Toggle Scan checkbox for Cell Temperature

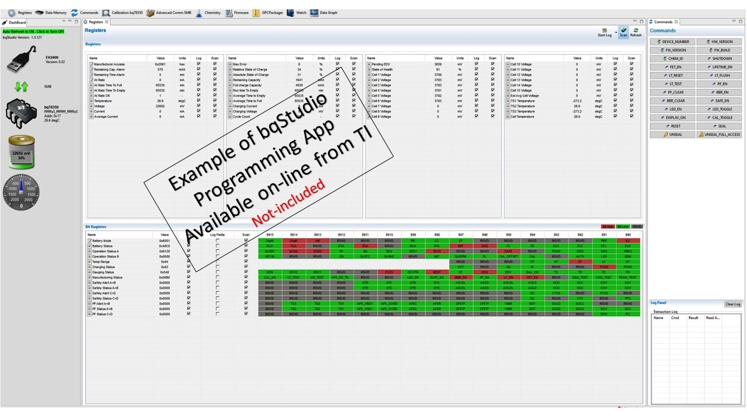coord(631,117)
